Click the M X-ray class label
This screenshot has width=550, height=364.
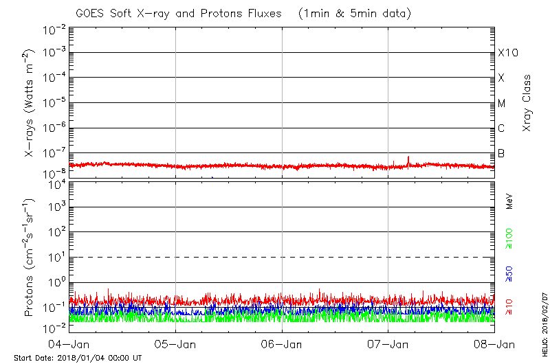pos(502,103)
